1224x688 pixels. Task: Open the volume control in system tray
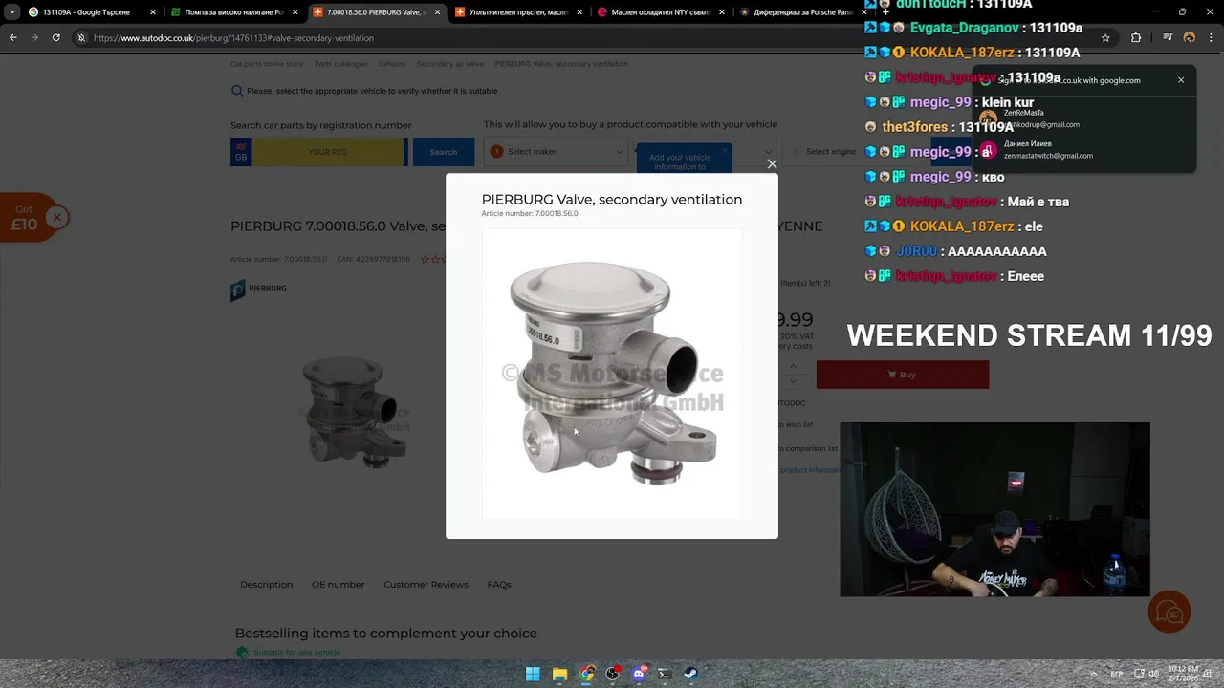1153,674
